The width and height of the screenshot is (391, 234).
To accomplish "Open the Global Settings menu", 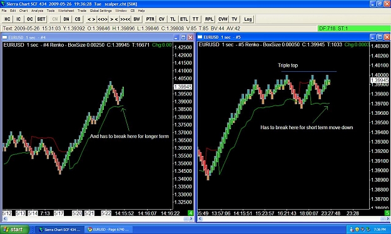I will (x=101, y=11).
